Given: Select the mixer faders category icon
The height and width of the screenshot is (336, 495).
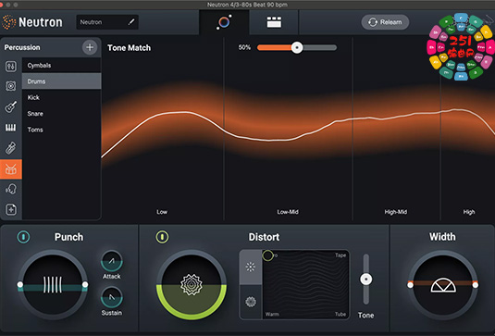Looking at the screenshot, I should (x=11, y=67).
